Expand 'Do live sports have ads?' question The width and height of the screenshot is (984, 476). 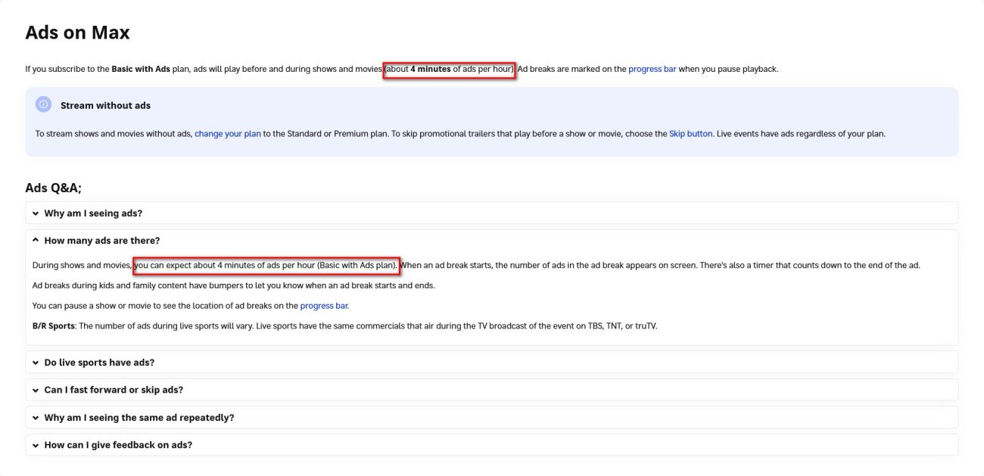pyautogui.click(x=99, y=362)
